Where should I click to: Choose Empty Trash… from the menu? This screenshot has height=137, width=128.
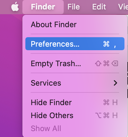tap(56, 63)
